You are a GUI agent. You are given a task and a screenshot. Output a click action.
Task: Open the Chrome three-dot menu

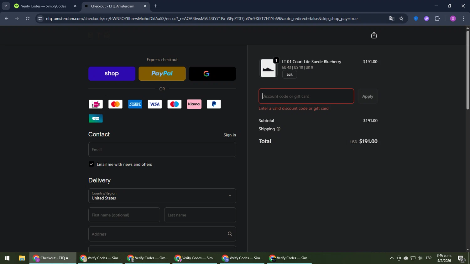(463, 18)
